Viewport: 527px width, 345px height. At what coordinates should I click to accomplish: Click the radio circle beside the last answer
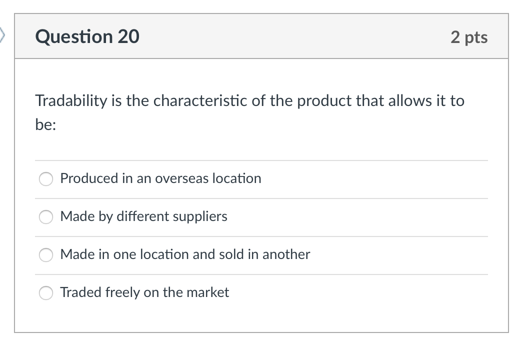click(x=45, y=293)
